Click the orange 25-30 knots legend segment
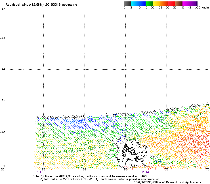This screenshot has height=184, width=210. [164, 3]
